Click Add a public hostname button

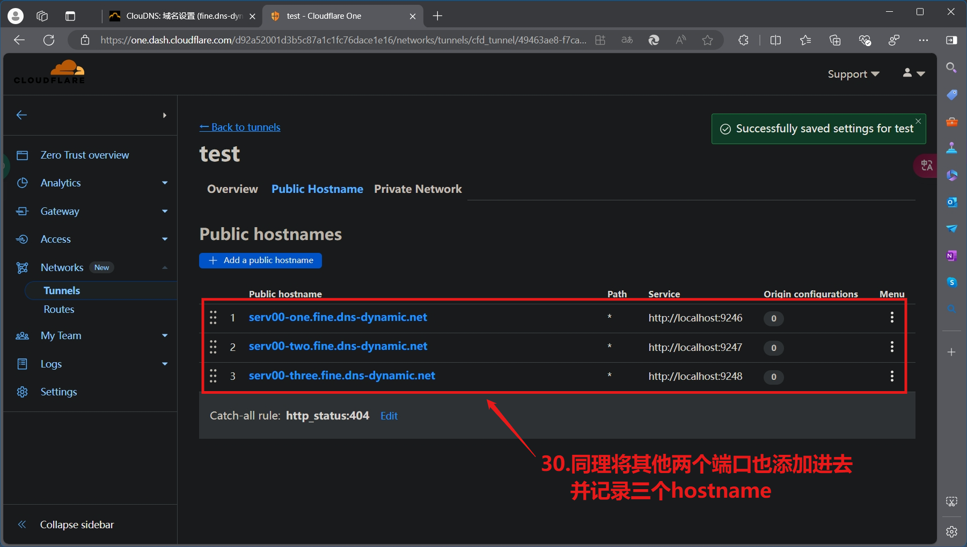click(260, 260)
